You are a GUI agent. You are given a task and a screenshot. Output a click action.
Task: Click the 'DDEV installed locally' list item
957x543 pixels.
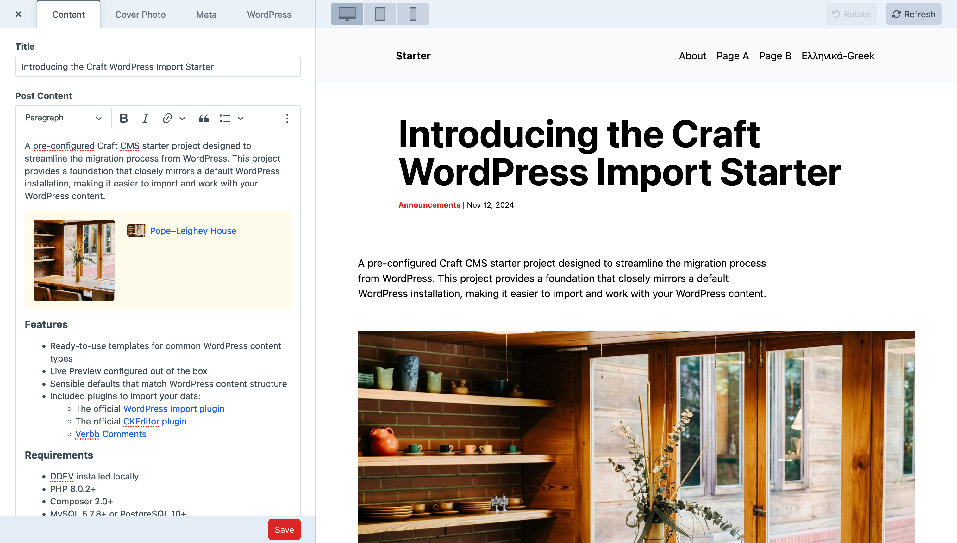pos(94,476)
